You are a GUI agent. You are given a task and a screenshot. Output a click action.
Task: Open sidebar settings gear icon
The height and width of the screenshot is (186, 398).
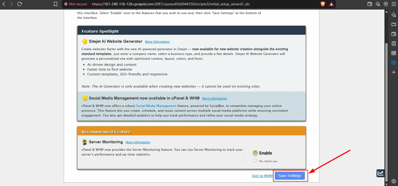(x=394, y=181)
